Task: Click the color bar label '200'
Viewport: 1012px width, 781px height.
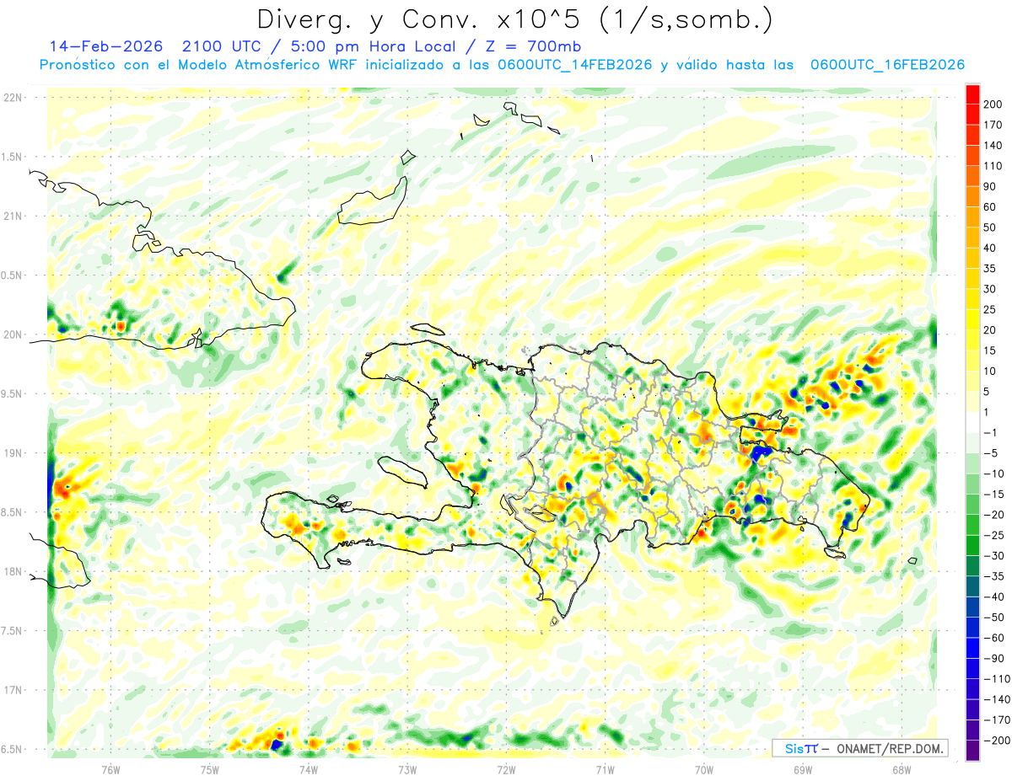Action: coord(993,104)
